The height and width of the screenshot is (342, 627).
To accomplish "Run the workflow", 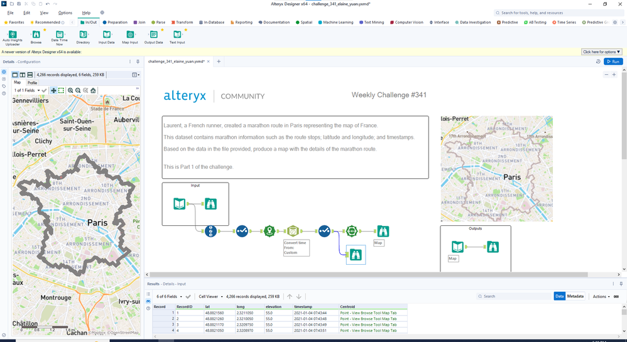I will point(613,61).
